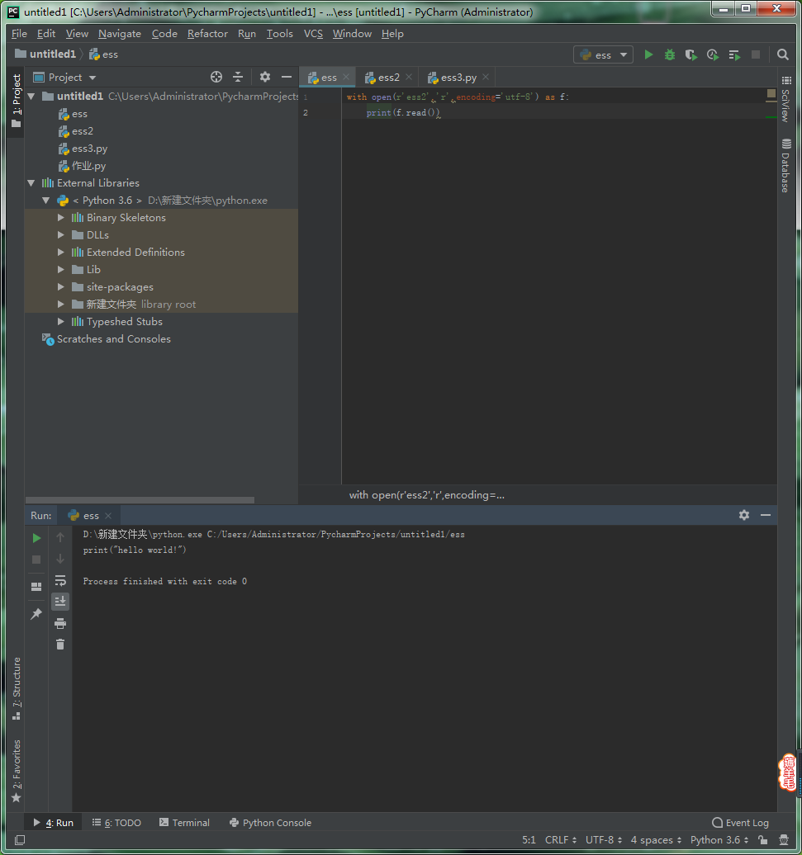
Task: Toggle the Database side panel
Action: click(x=785, y=166)
